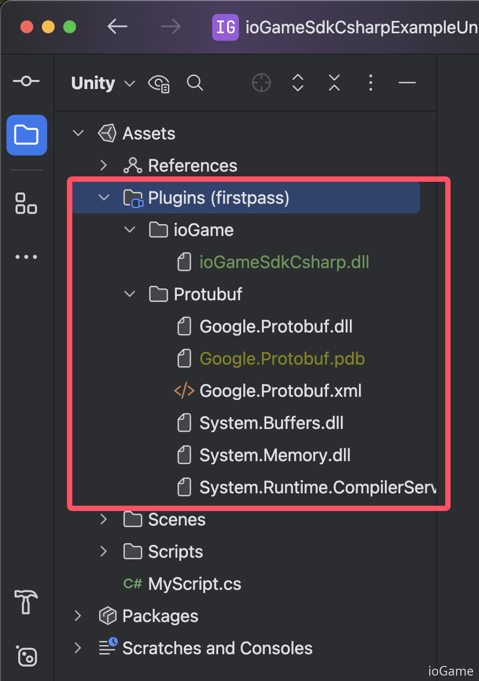Open the Unity view switcher dropdown

click(103, 83)
